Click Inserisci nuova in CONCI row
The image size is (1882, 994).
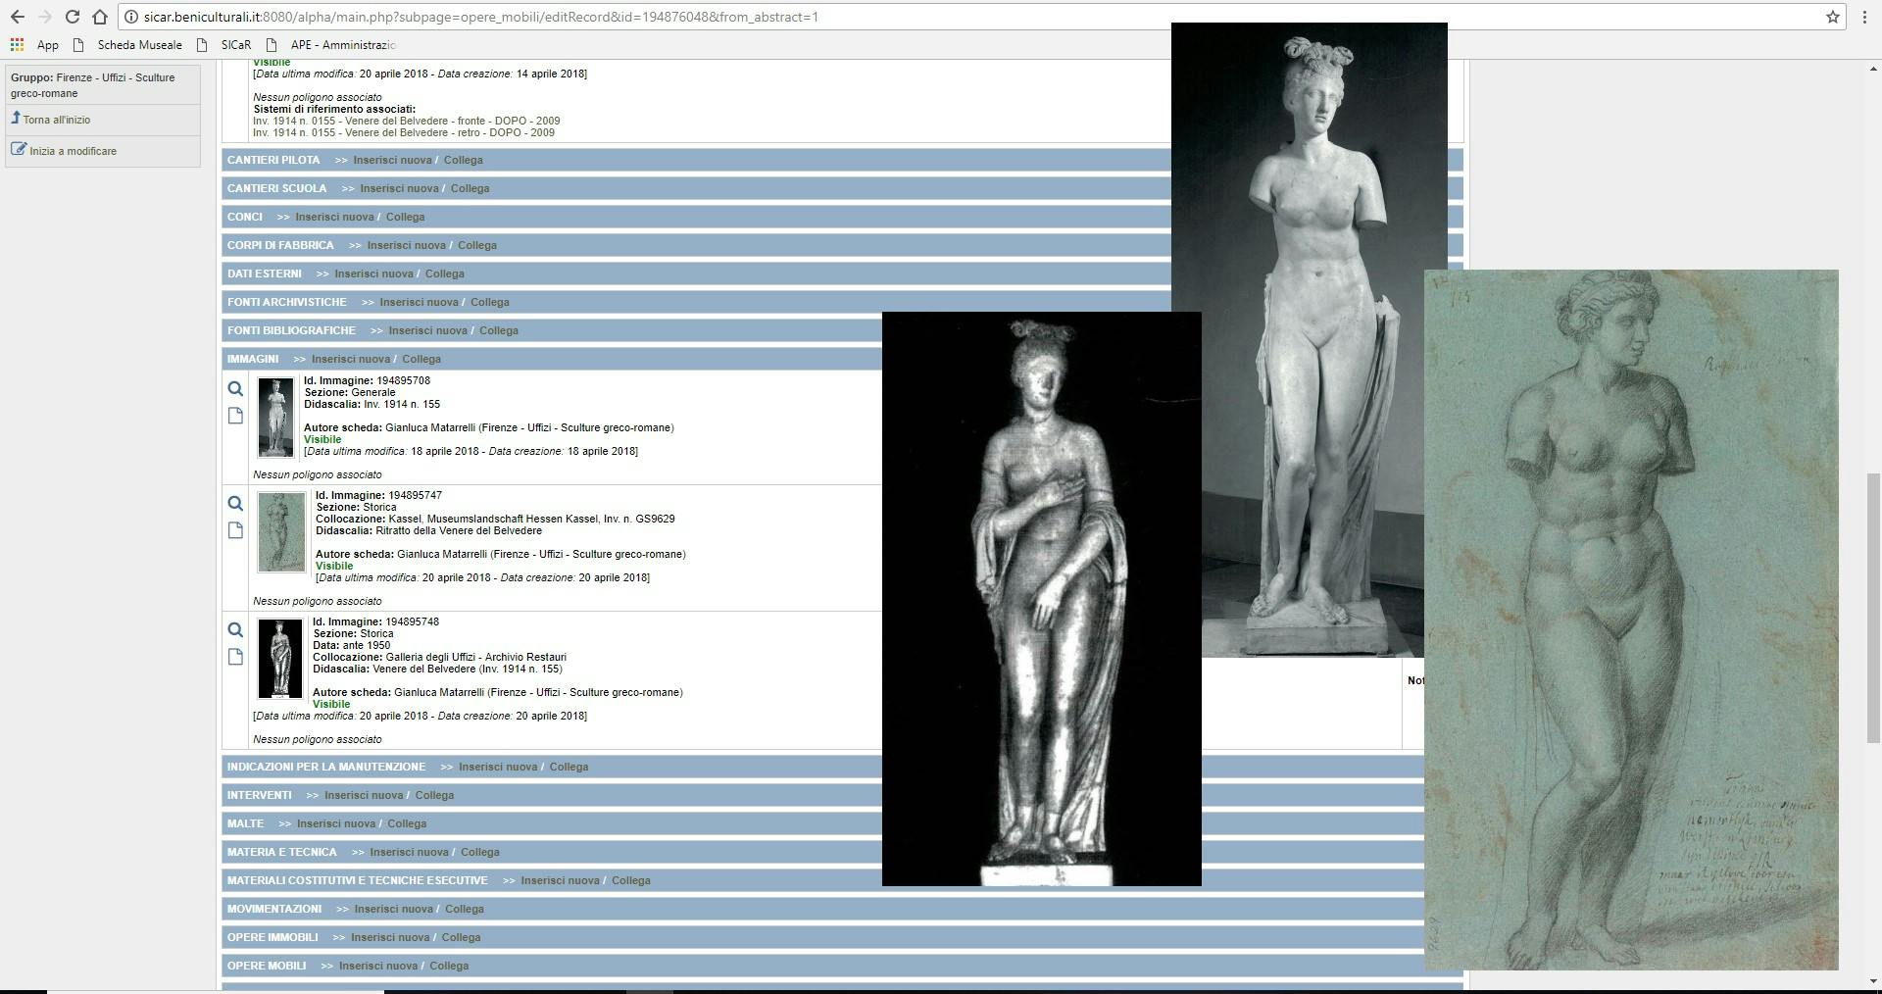[334, 217]
